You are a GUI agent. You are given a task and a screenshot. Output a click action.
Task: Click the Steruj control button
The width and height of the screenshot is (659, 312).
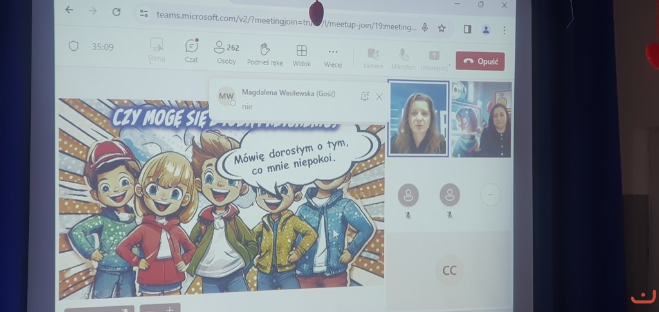[156, 50]
